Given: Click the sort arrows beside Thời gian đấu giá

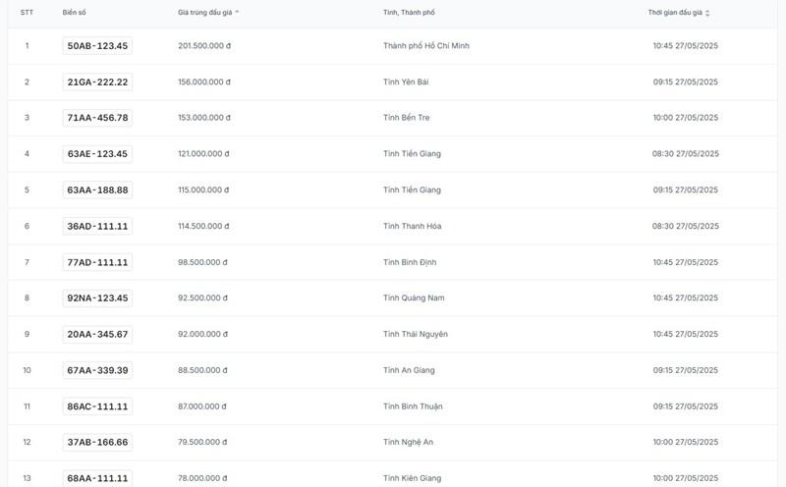Looking at the screenshot, I should 707,13.
